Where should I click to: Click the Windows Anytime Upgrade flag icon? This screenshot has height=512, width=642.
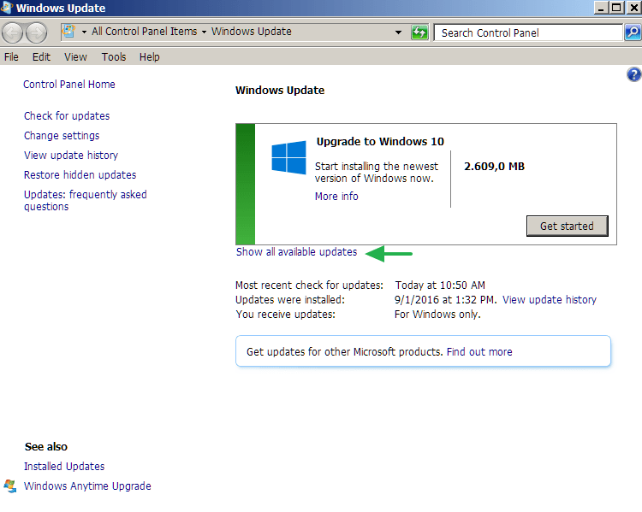9,486
